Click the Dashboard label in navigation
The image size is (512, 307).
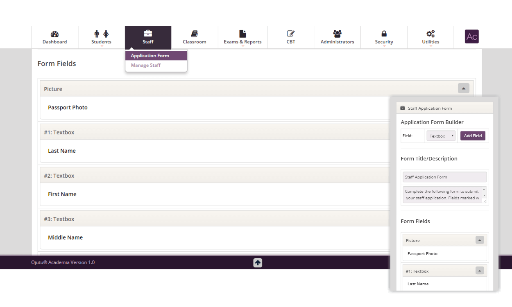click(55, 42)
